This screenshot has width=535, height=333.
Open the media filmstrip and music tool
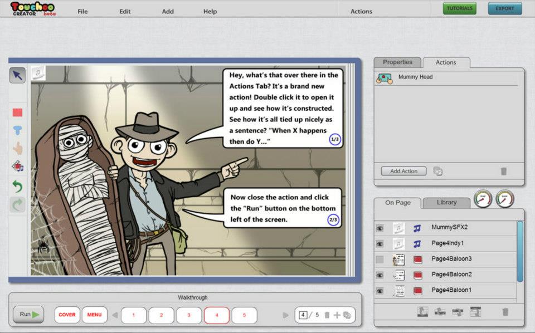point(17,166)
